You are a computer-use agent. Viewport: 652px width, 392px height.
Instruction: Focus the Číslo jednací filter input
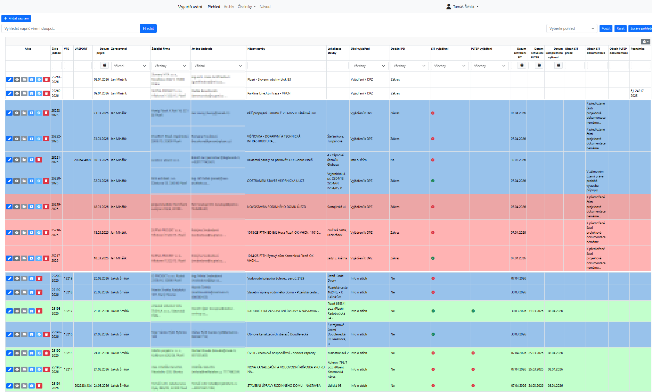point(57,66)
